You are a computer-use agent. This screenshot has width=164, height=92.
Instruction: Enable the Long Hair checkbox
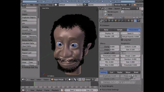pyautogui.click(x=122, y=40)
